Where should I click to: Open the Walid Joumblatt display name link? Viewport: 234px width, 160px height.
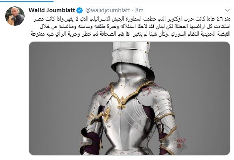52,10
